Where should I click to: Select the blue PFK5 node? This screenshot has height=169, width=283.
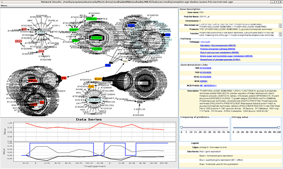coord(168,35)
